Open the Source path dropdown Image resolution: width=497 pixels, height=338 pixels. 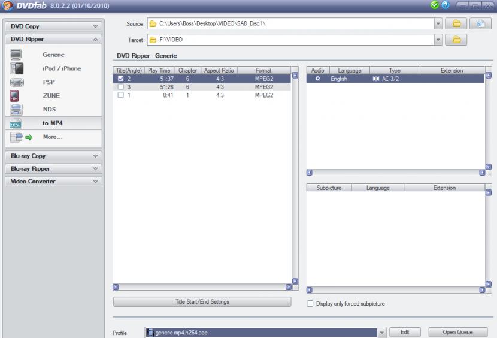pyautogui.click(x=438, y=23)
